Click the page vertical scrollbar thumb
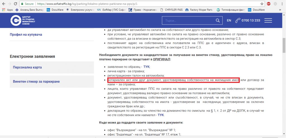 (x=284, y=45)
